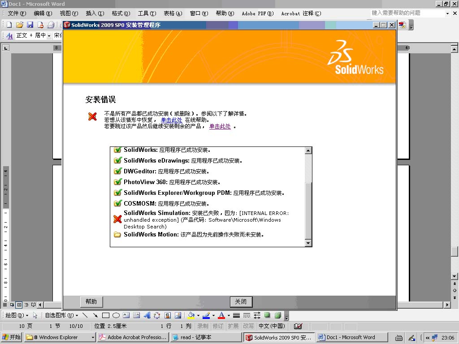Viewport: 459px width, 344px height.
Task: Select the Line drawing tool
Action: coord(85,315)
